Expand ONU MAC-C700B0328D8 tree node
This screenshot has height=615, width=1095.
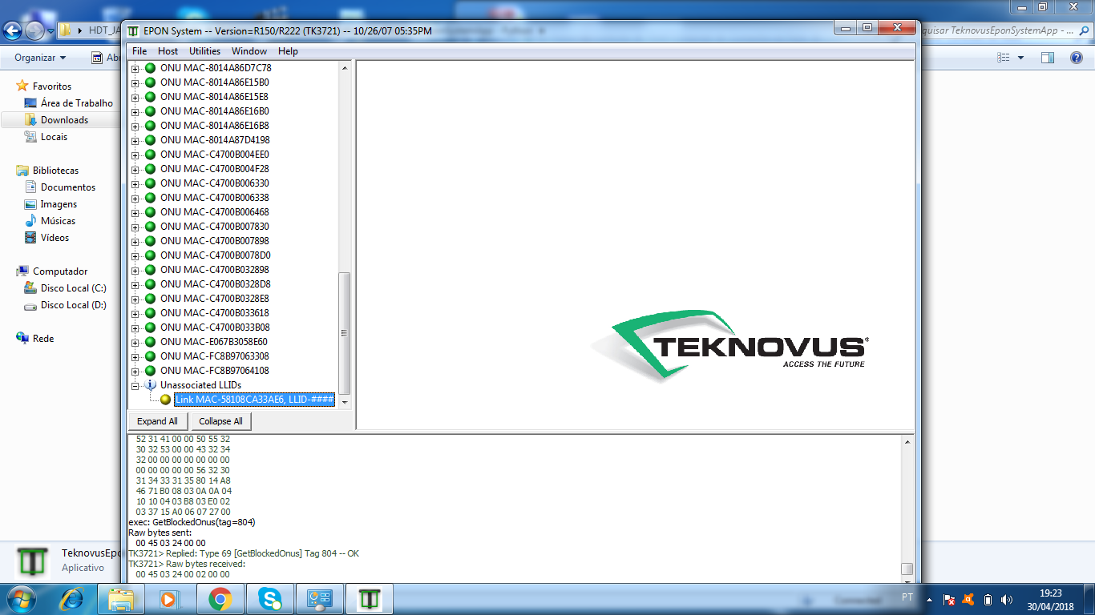coord(135,284)
